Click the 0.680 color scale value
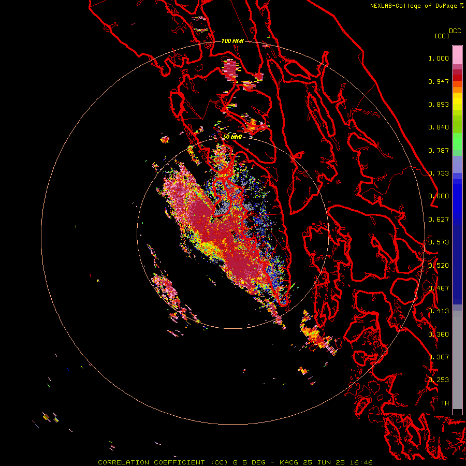Screen dimensions: 466x466 pos(439,196)
